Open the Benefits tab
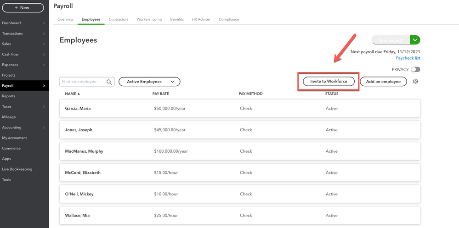 tap(177, 19)
